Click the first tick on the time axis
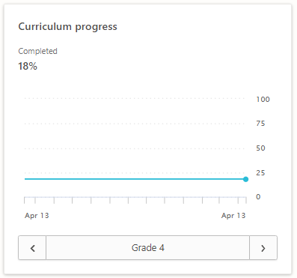 tap(25, 200)
